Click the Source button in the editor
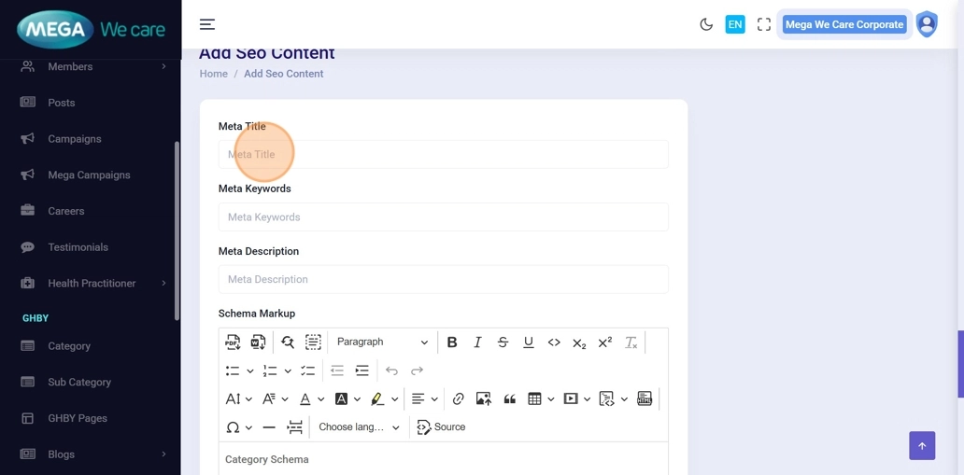 (441, 427)
